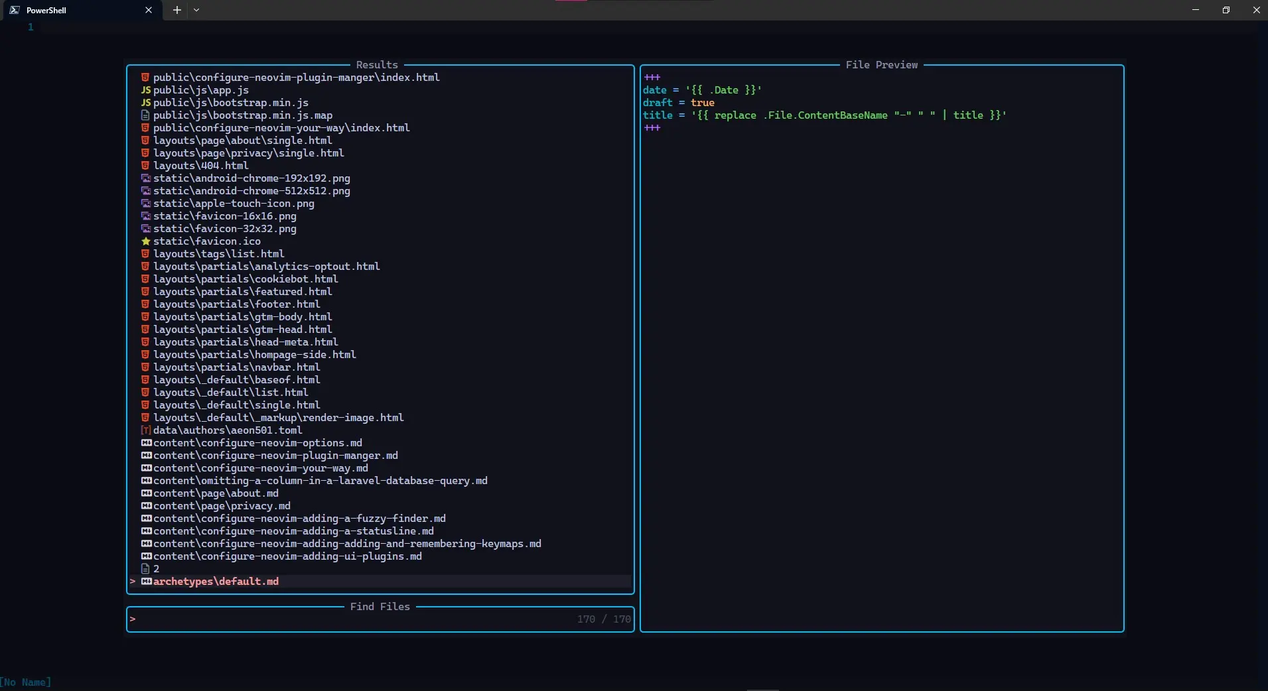Click the HTML icon beside layouts\partials\footer.html
1268x691 pixels.
[x=146, y=304]
